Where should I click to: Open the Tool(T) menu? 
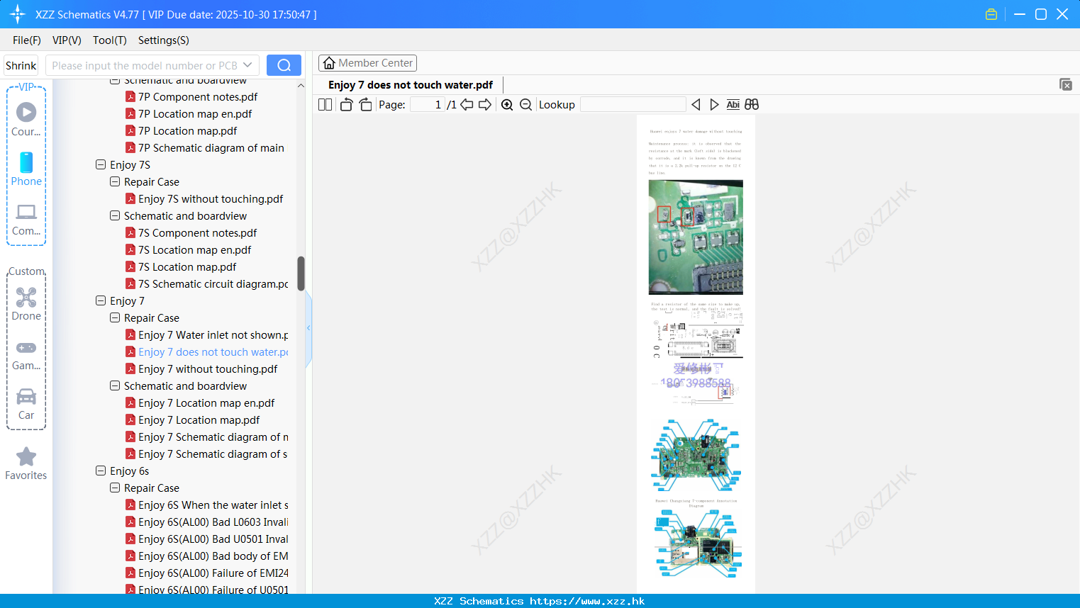point(110,40)
